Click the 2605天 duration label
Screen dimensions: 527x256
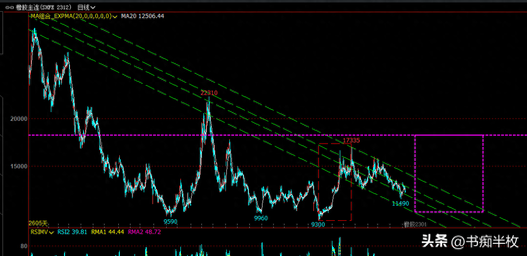[x=38, y=223]
